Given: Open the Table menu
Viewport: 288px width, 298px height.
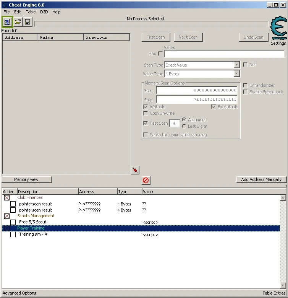Looking at the screenshot, I should [x=31, y=12].
